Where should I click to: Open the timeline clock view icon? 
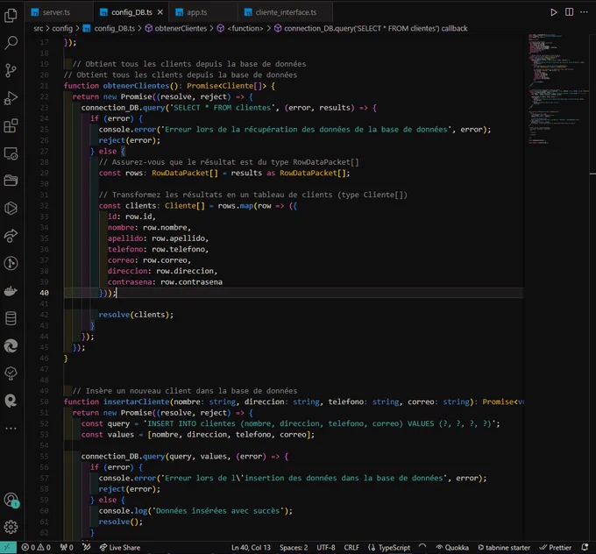11,263
